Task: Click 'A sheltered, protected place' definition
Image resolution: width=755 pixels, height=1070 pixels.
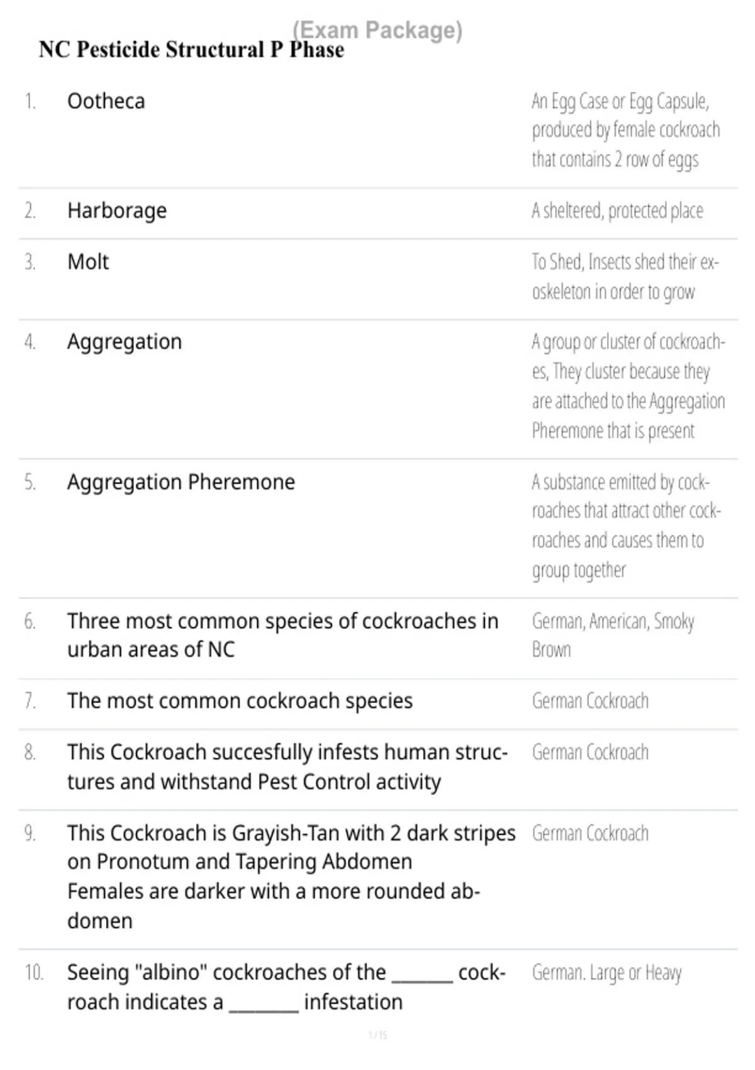Action: point(617,211)
